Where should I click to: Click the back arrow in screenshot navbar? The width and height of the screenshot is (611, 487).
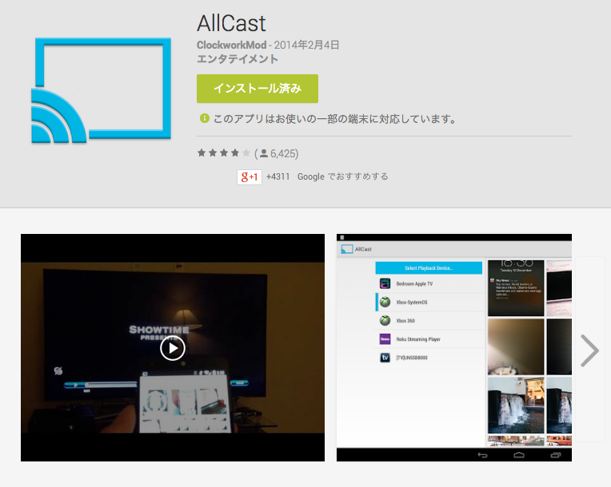click(482, 455)
